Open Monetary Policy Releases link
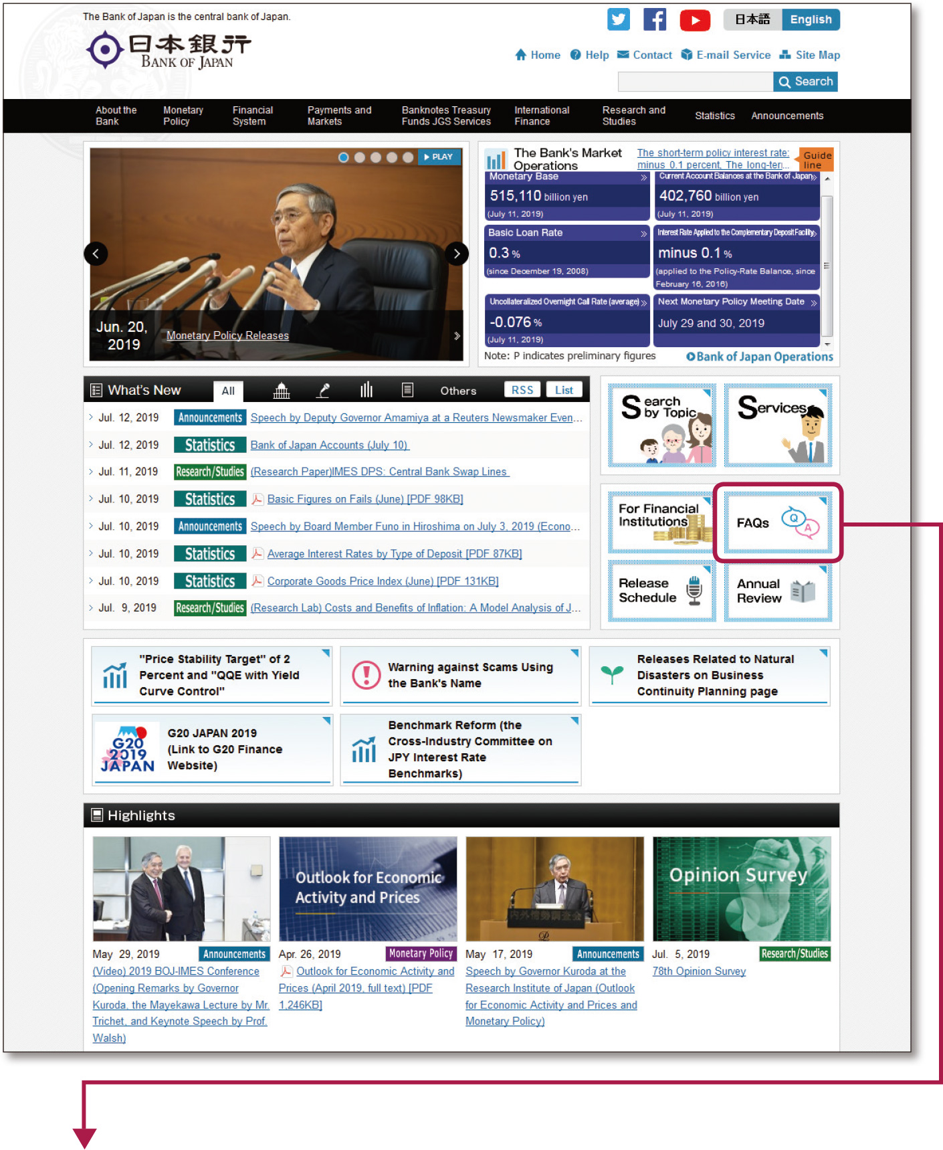This screenshot has width=943, height=1150. pyautogui.click(x=227, y=336)
